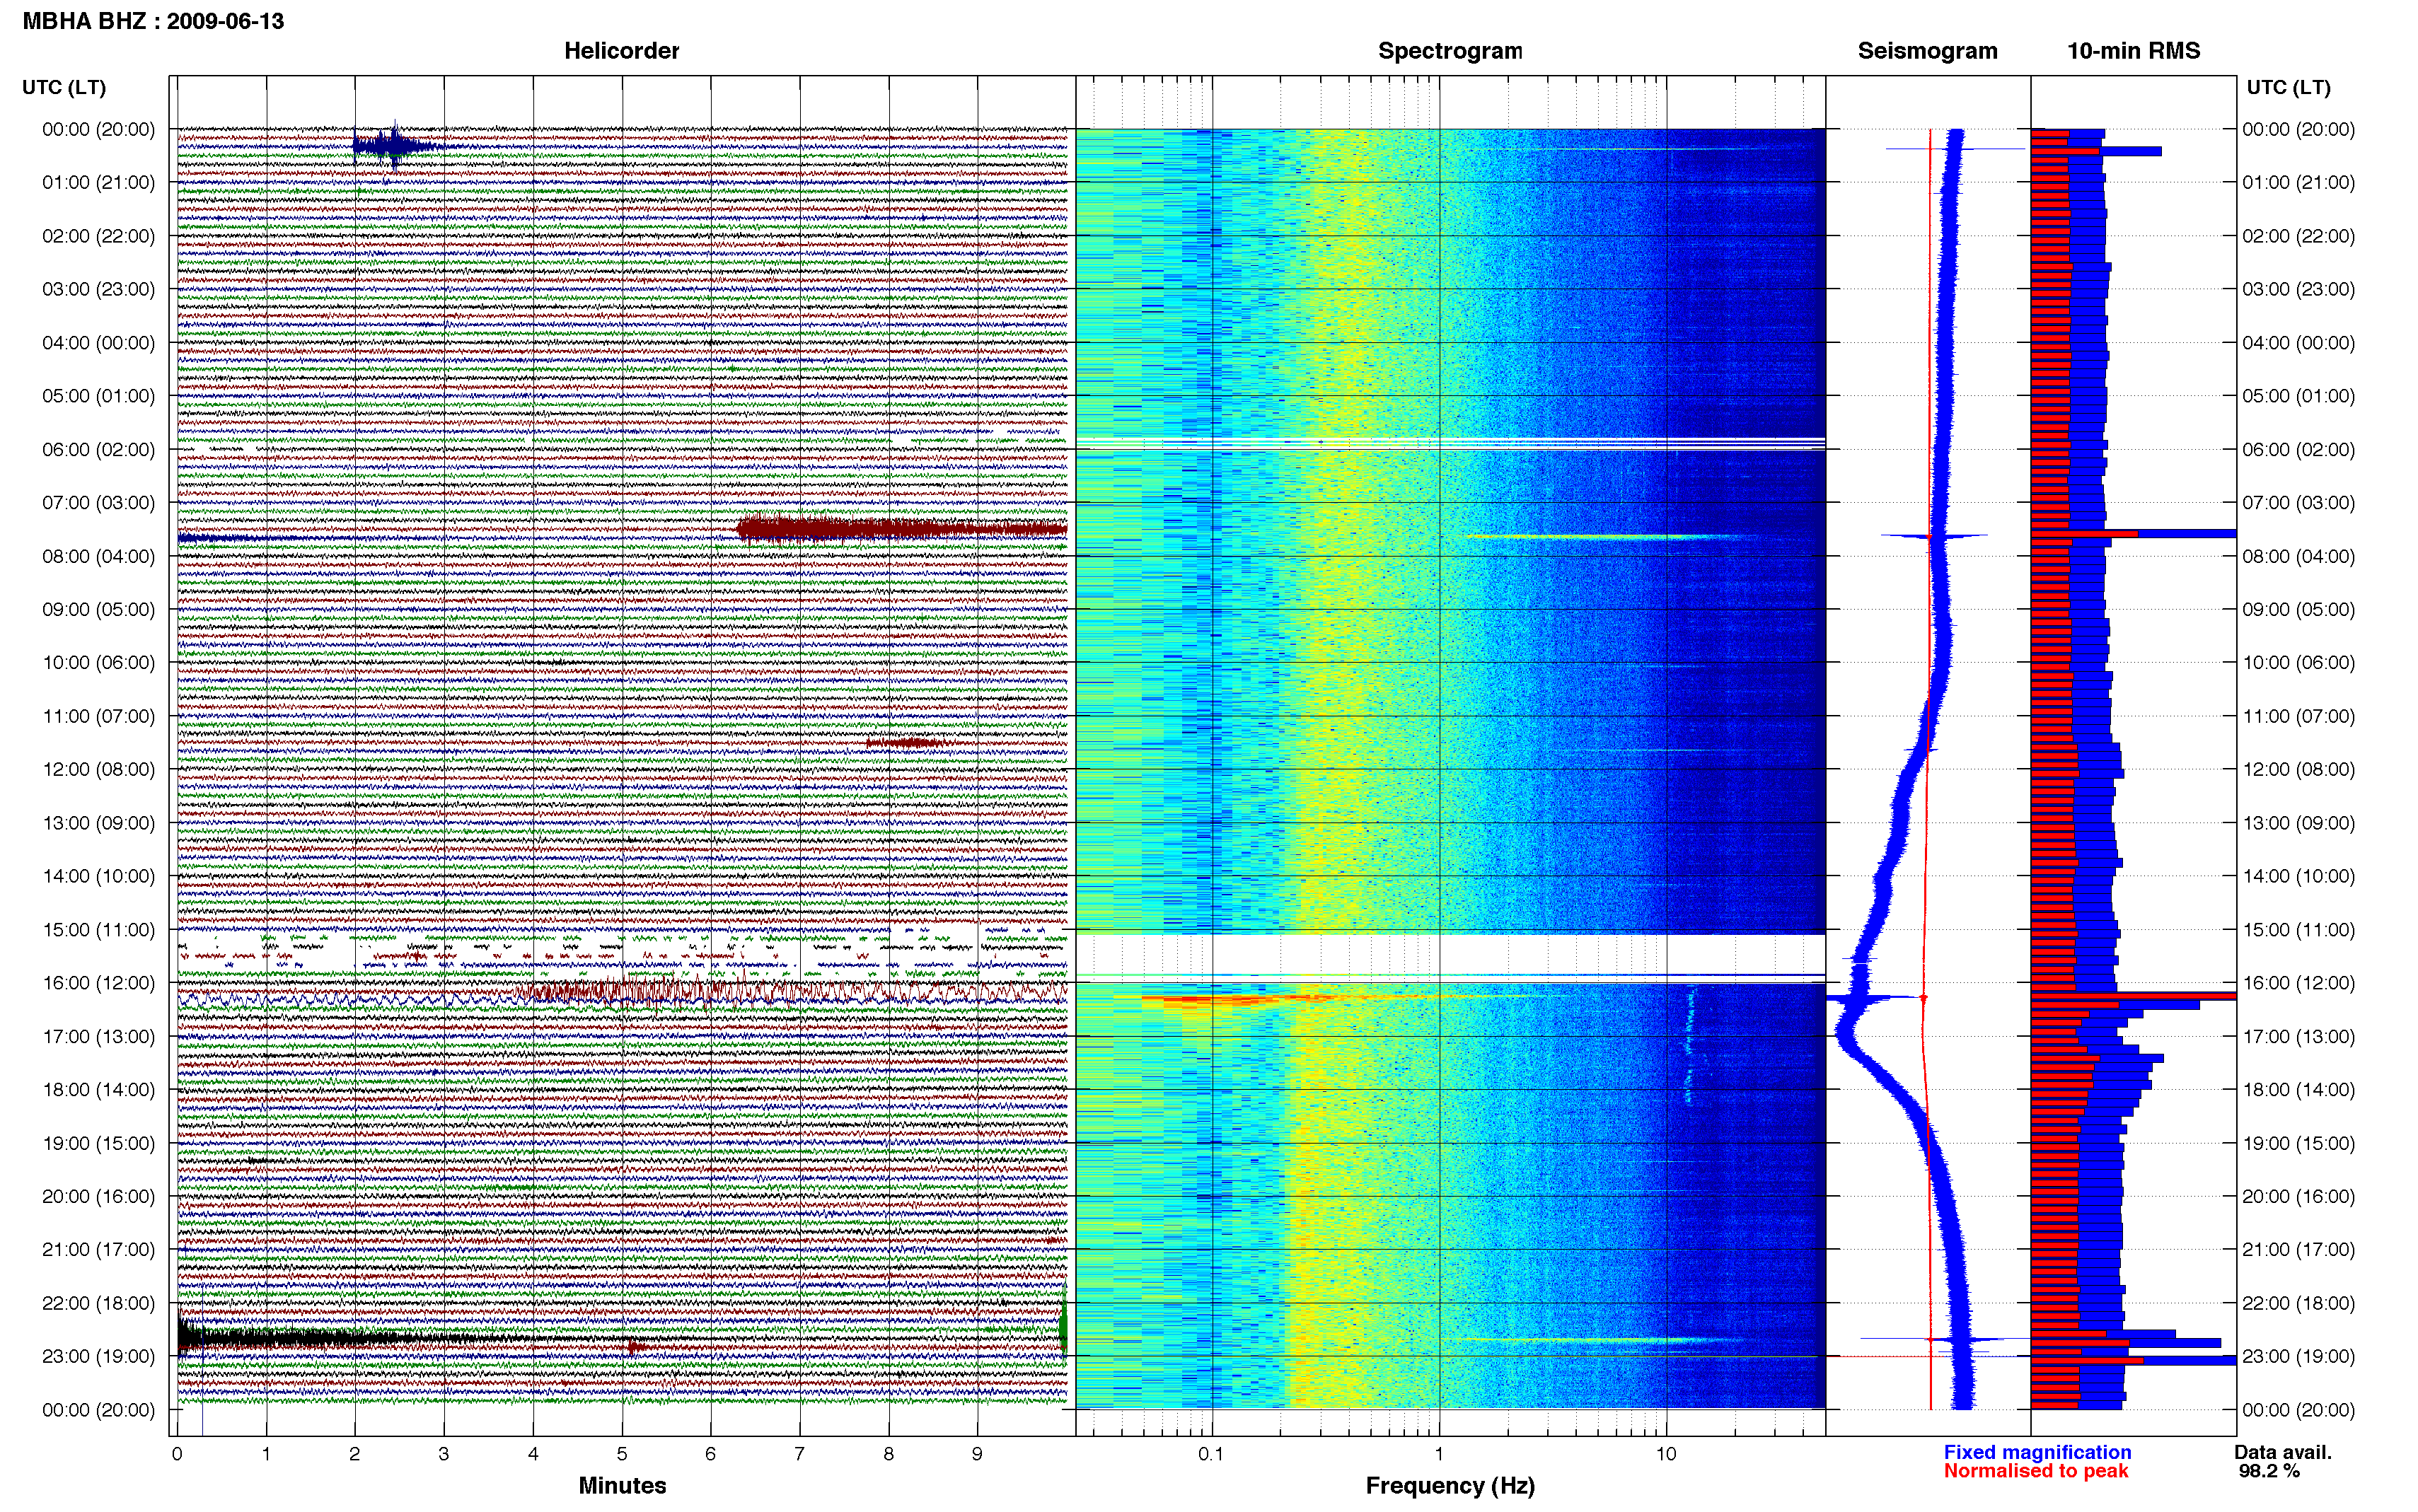Click right axis label '23:00 (19:00)'

[2298, 1356]
